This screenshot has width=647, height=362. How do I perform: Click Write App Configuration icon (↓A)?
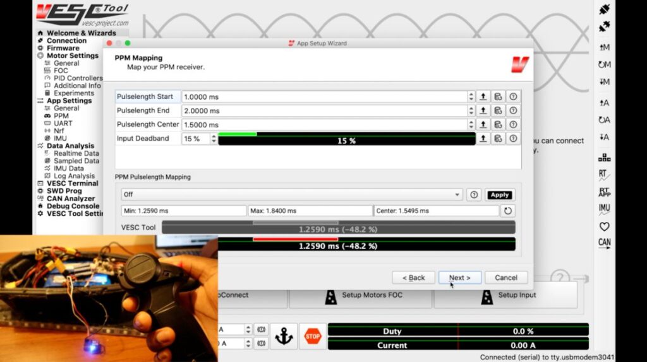(x=605, y=137)
